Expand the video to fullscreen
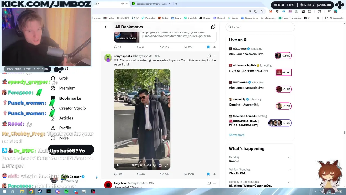 (166, 165)
